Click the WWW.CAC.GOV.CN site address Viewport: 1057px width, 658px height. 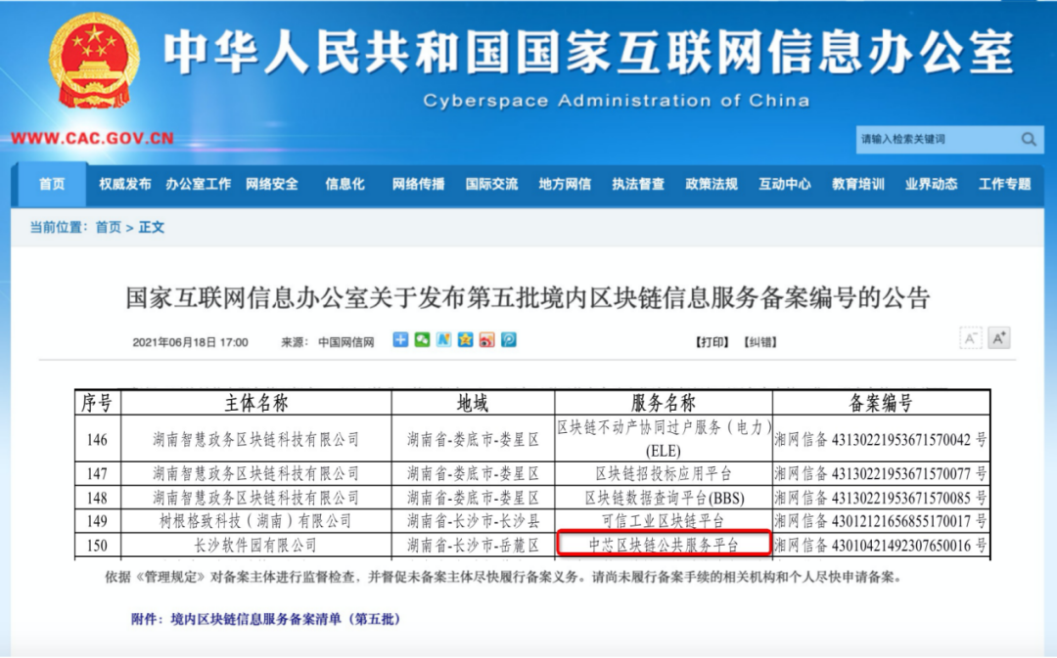click(92, 138)
